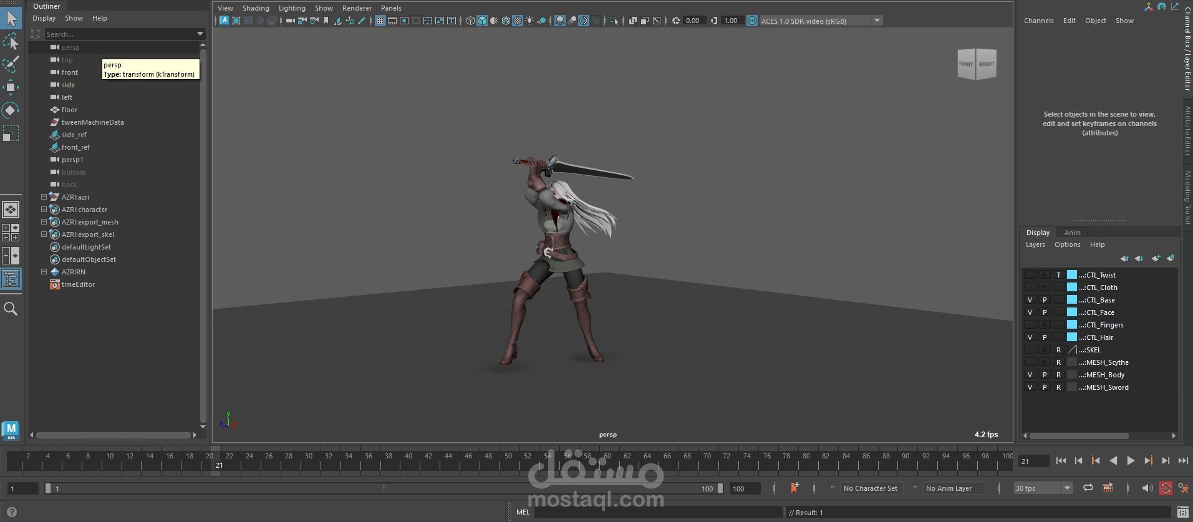Viewport: 1193px width, 522px height.
Task: Click the bookmarks icon in panel toolbar
Action: coord(326,21)
